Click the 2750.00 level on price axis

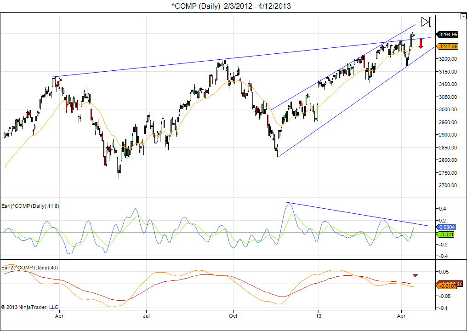coord(448,173)
